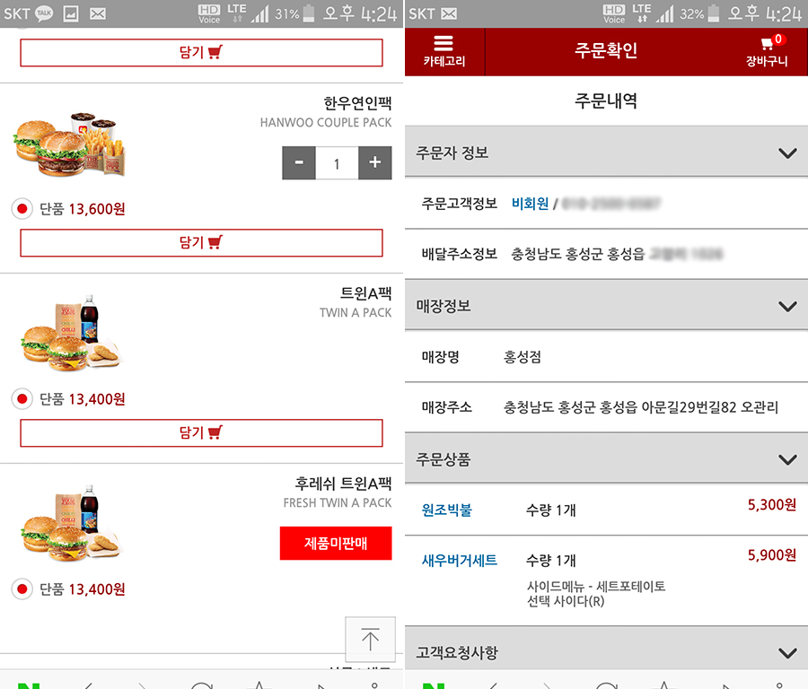Click the 비회원 link
Screen dimensions: 808x689
coord(530,204)
